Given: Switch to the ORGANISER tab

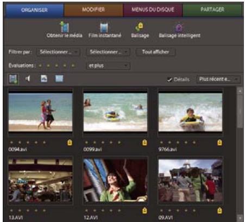Looking at the screenshot, I should click(34, 10).
